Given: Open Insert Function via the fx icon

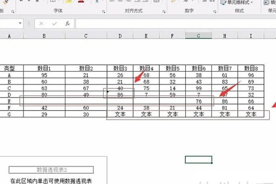Looking at the screenshot, I should (x=68, y=23).
